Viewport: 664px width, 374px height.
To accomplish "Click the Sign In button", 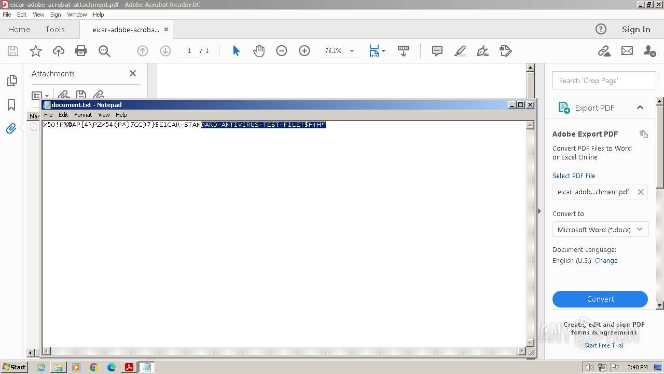I will (x=636, y=30).
